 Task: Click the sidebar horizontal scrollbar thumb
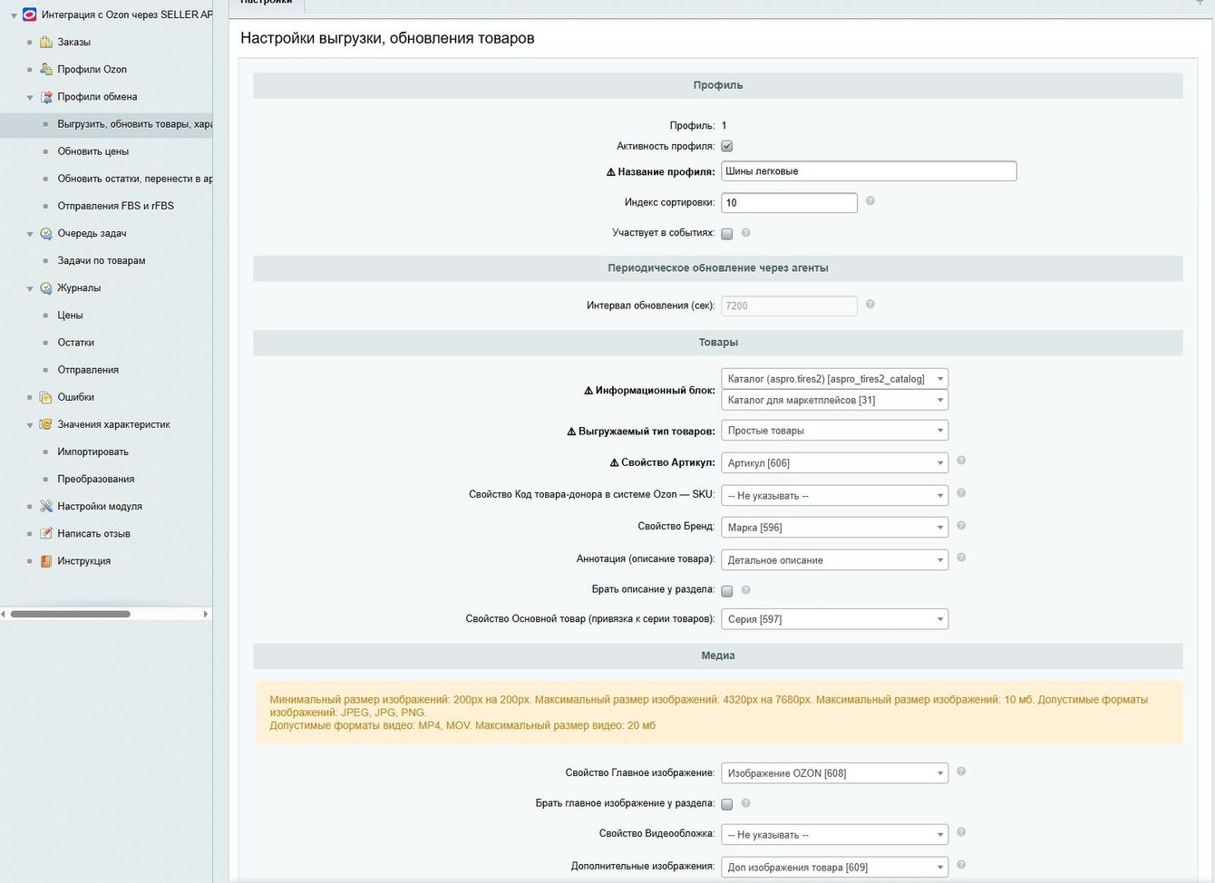point(71,614)
